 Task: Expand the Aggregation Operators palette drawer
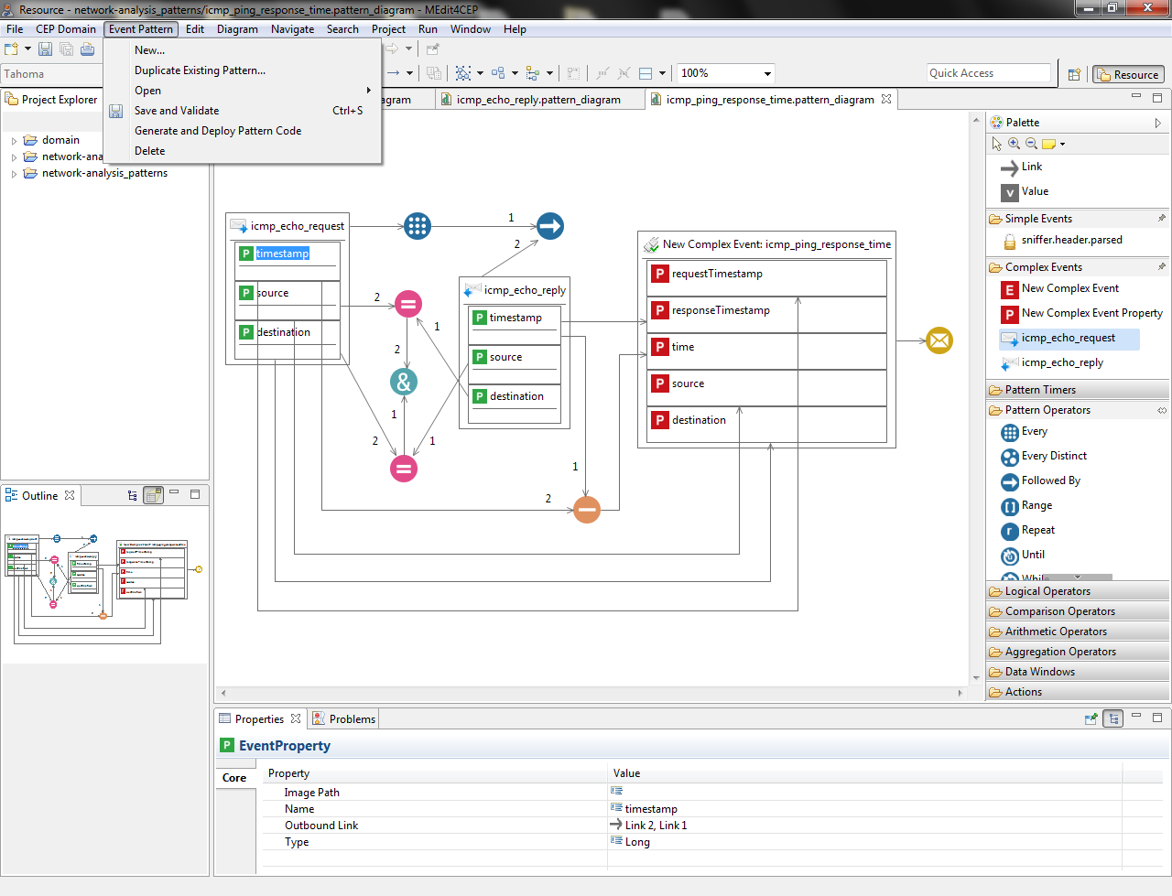[x=1078, y=652]
